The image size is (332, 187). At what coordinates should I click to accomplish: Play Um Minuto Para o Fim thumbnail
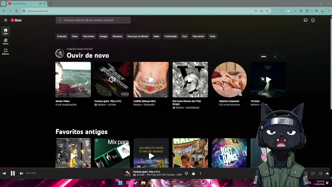[x=151, y=153]
